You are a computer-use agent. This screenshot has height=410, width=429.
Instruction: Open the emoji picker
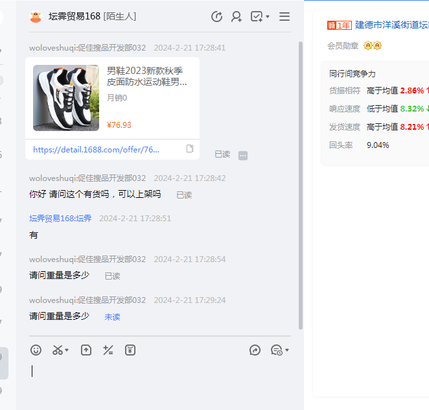[36, 350]
